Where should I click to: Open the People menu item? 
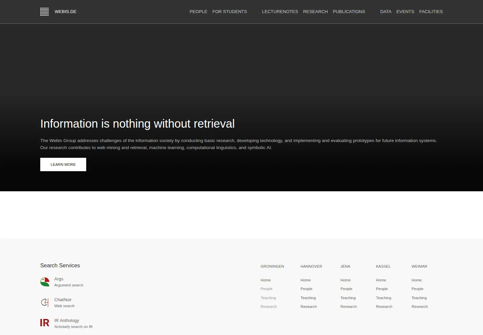[x=198, y=12]
